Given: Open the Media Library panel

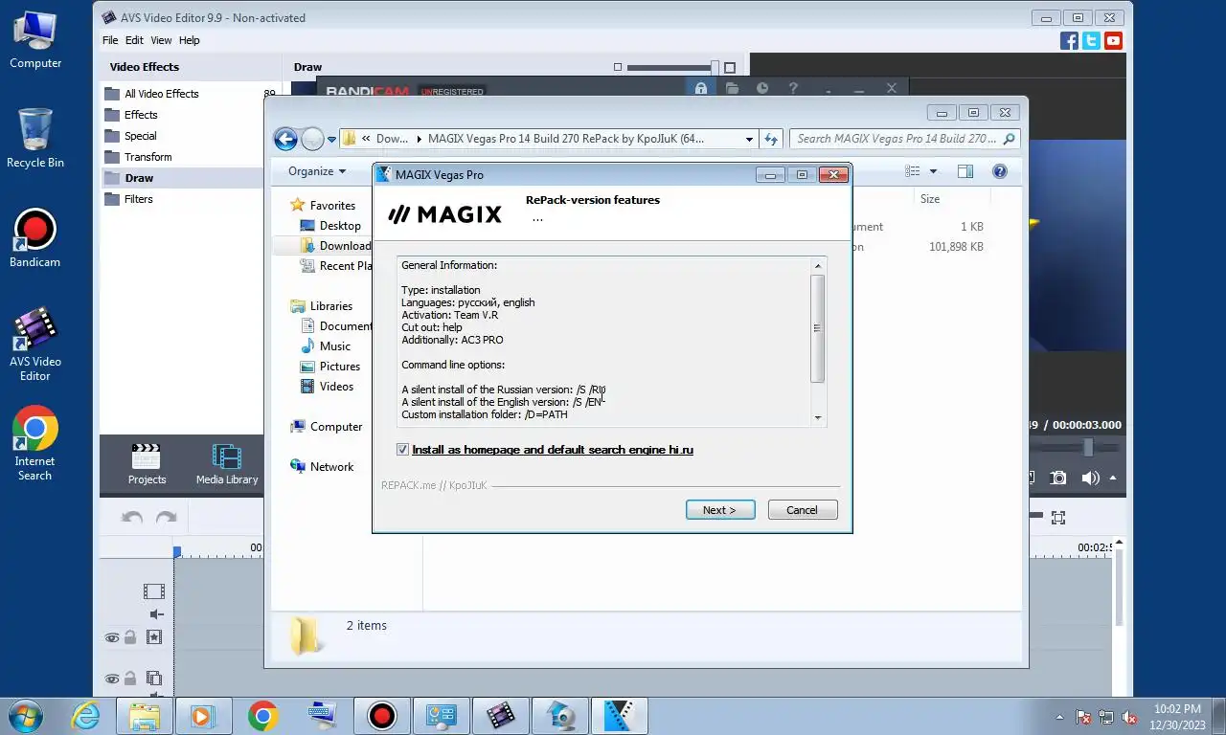Looking at the screenshot, I should click(227, 464).
